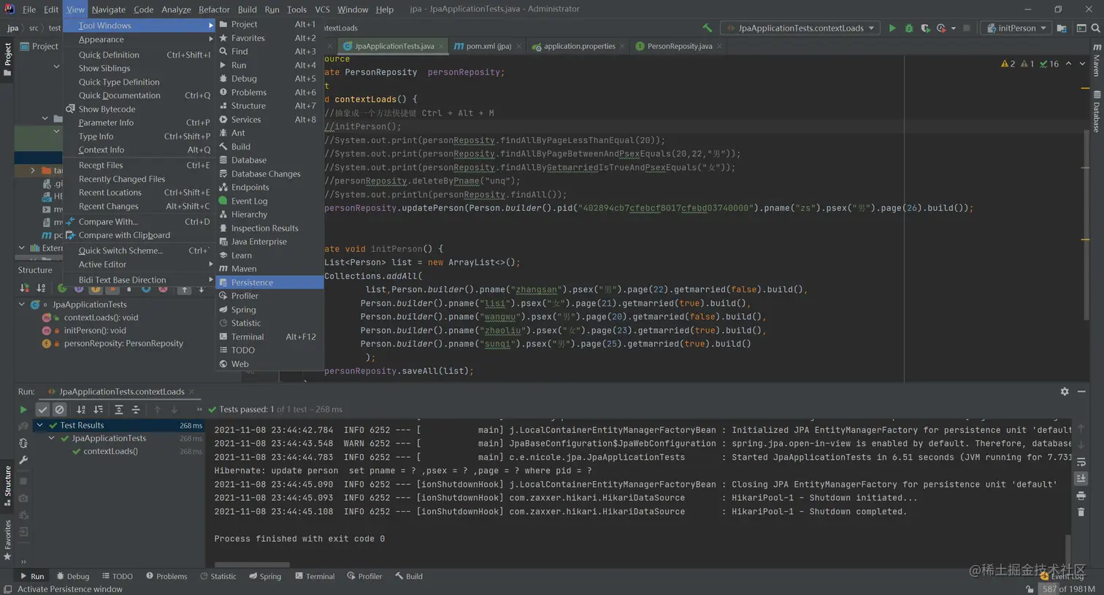Open Database tool window from right sidebar

[x=1097, y=111]
